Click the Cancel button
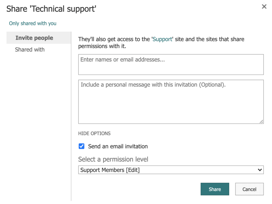Screen dimensions: 272x204 click(249, 189)
